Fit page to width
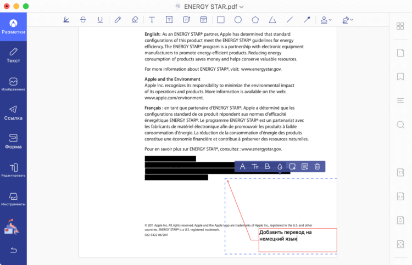 click(x=400, y=196)
